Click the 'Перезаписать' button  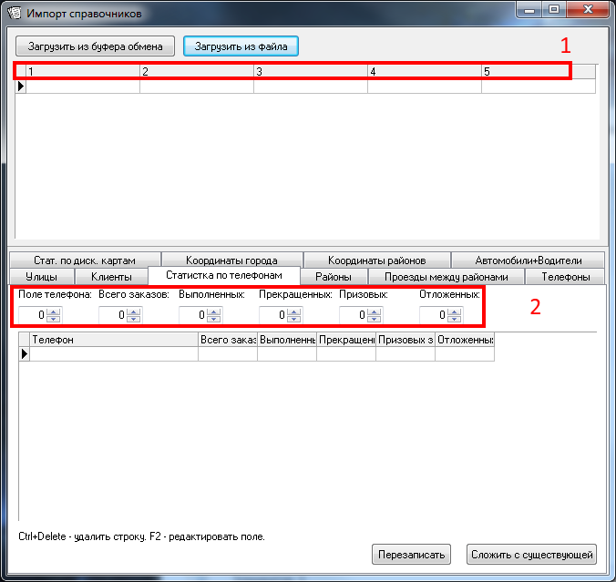[411, 554]
